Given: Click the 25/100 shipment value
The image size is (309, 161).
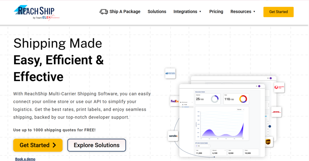Looking at the screenshot, I should [200, 99].
